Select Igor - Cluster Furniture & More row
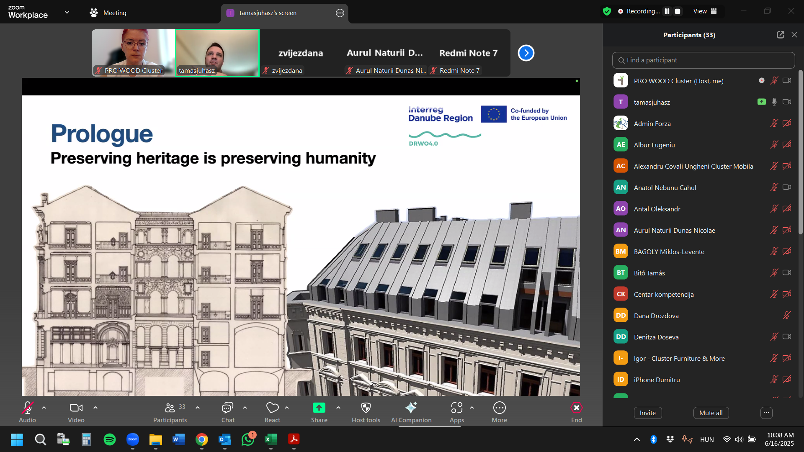The image size is (804, 452). (703, 358)
